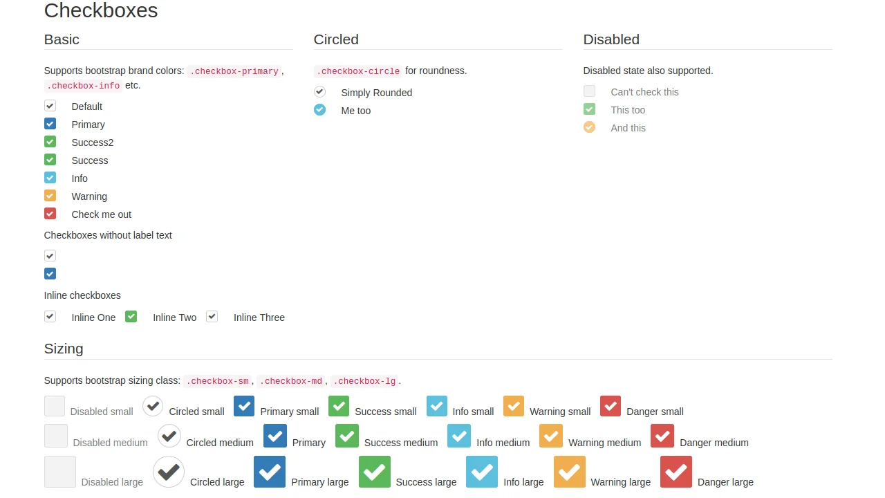Toggle the 'Simply Rounded' circled checkbox

pyautogui.click(x=319, y=91)
